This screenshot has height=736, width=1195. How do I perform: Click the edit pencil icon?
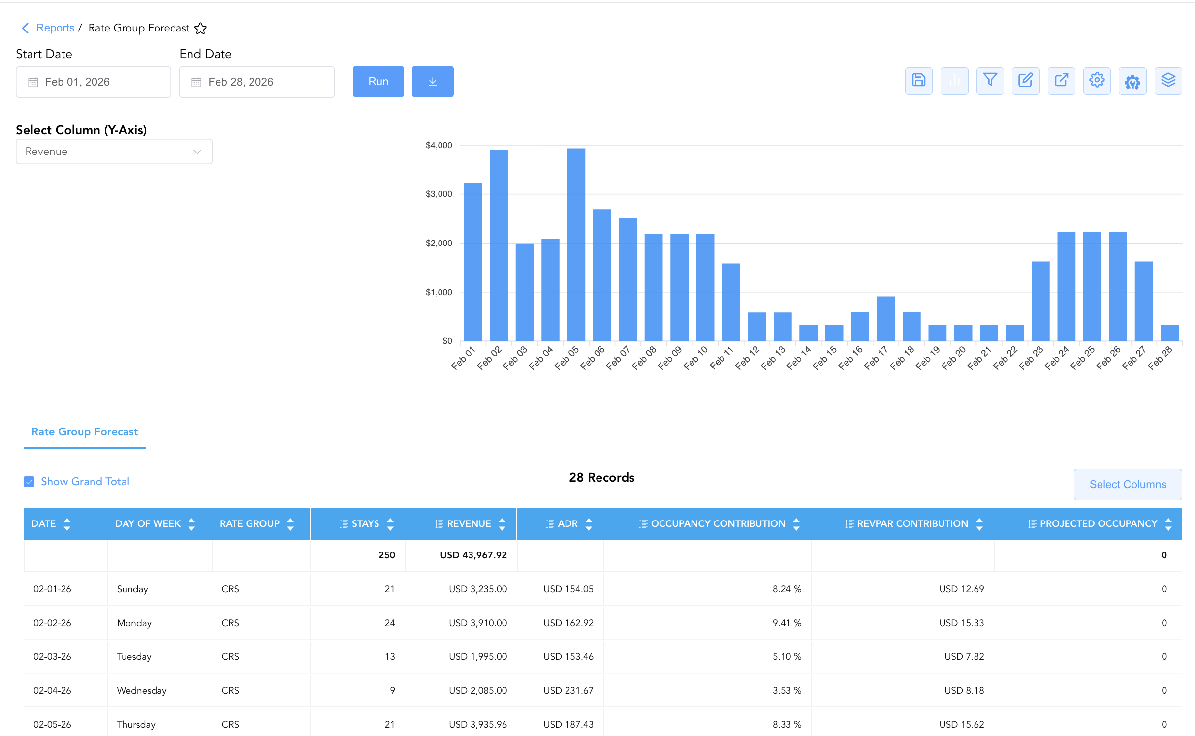click(1026, 81)
